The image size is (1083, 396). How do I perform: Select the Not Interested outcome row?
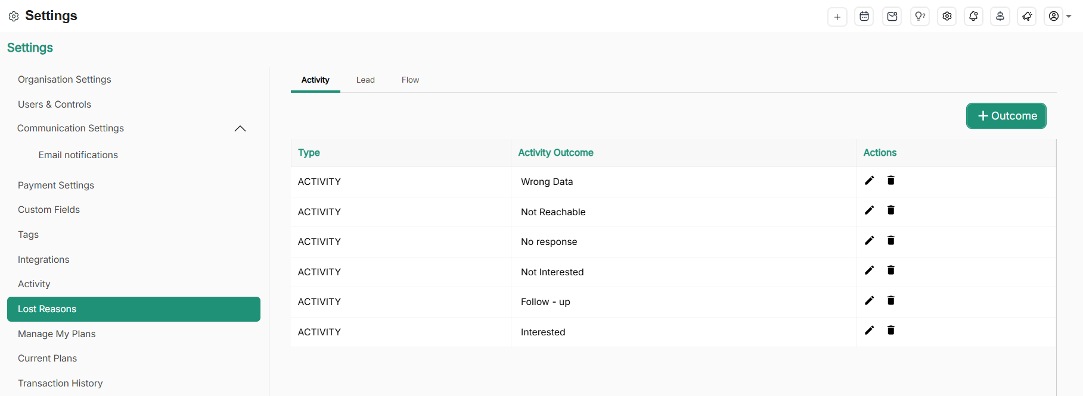(552, 272)
